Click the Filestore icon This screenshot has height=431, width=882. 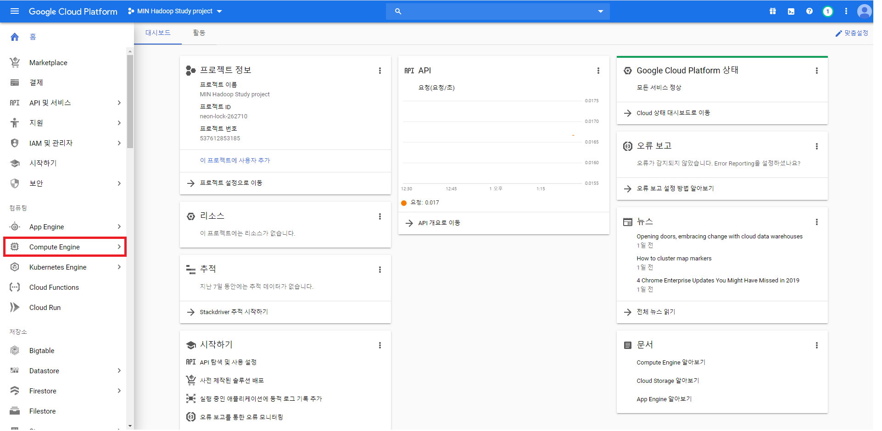tap(15, 411)
